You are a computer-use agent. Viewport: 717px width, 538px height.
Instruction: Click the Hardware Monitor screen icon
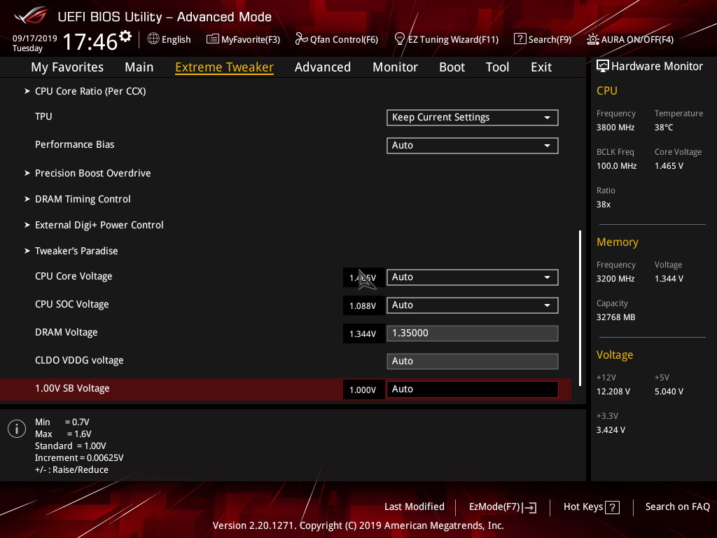coord(602,67)
